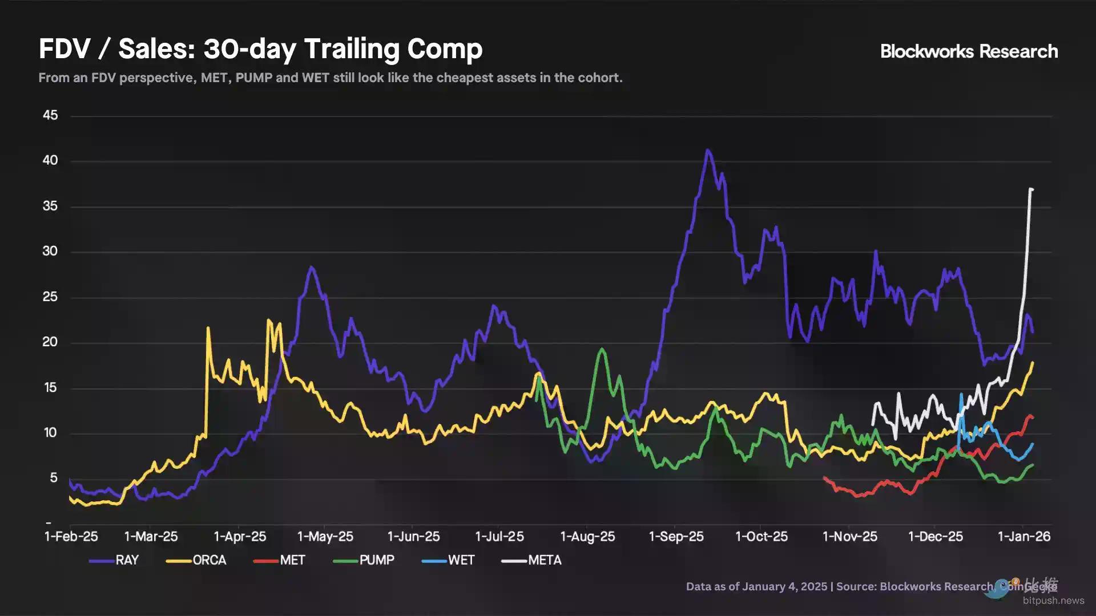
Task: Click the META legend label
Action: tap(545, 561)
